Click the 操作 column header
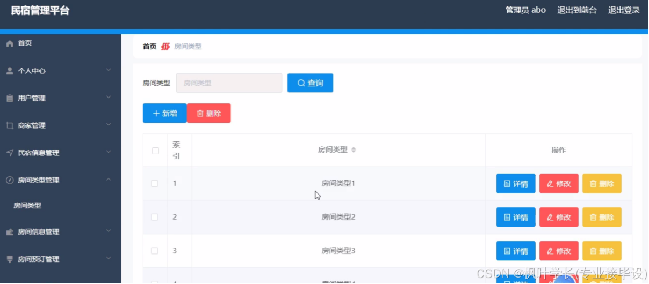 pos(559,150)
